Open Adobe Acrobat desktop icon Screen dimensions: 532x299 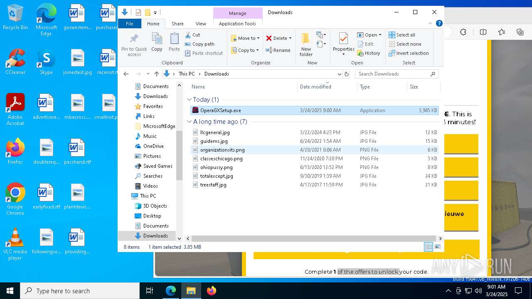[x=15, y=110]
